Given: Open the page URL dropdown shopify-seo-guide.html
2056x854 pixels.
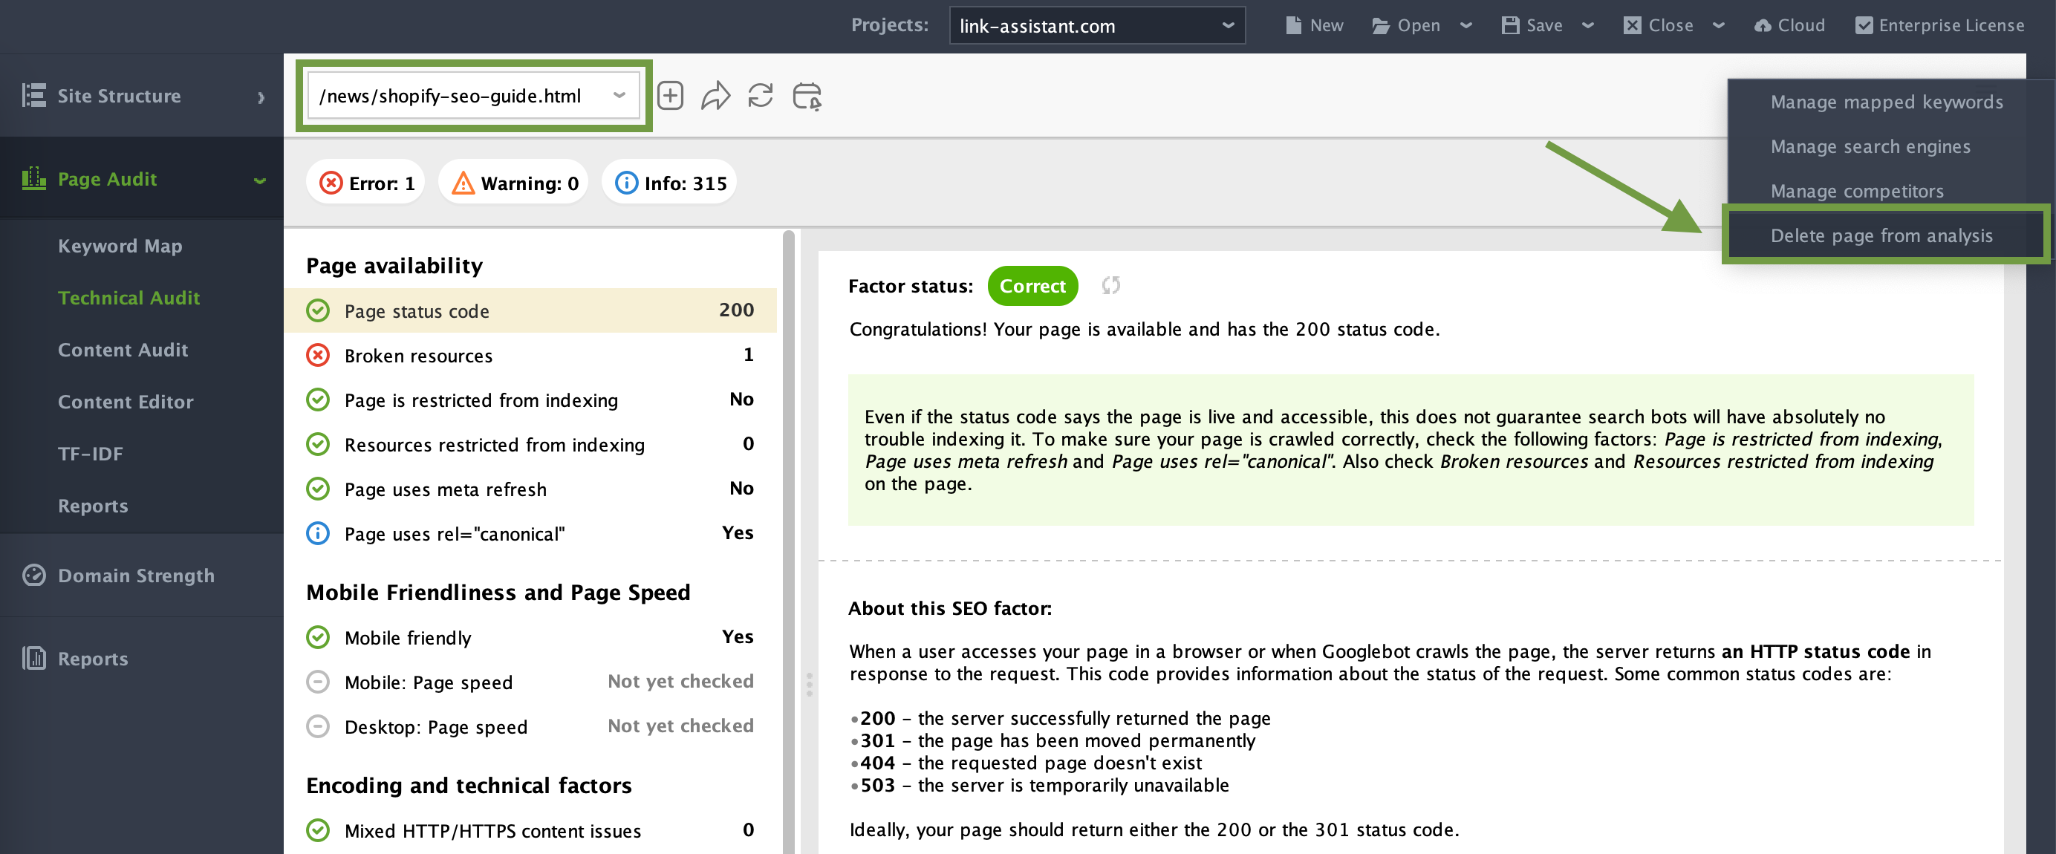Looking at the screenshot, I should (x=473, y=96).
